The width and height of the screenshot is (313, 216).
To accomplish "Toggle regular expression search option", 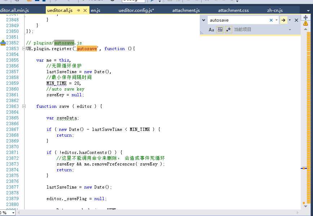I will pyautogui.click(x=229, y=30).
